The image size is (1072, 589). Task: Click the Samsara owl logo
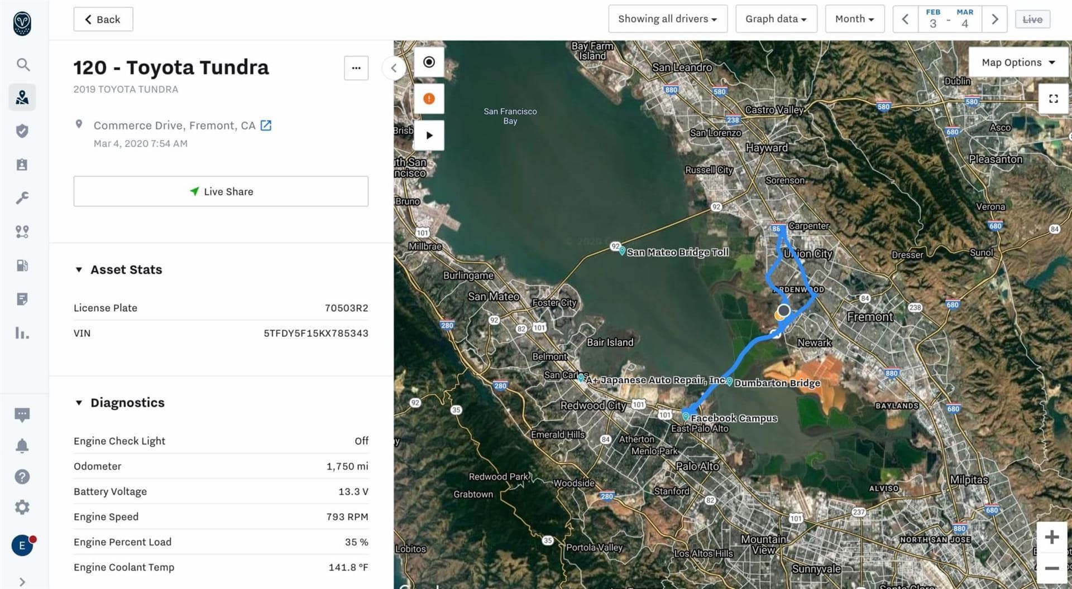pos(22,23)
